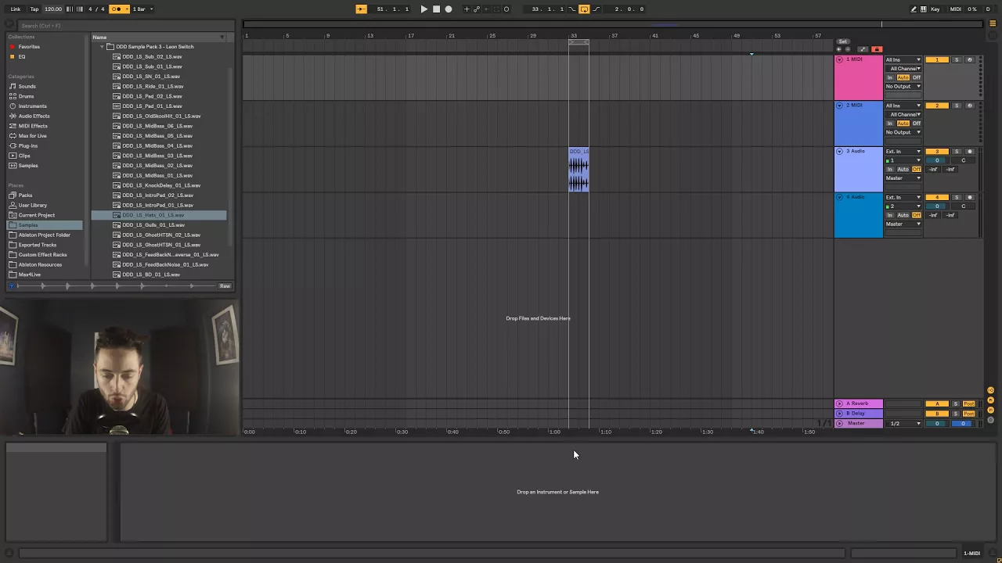This screenshot has height=563, width=1002.
Task: Click the Punch-Out switch icon
Action: pos(596,9)
